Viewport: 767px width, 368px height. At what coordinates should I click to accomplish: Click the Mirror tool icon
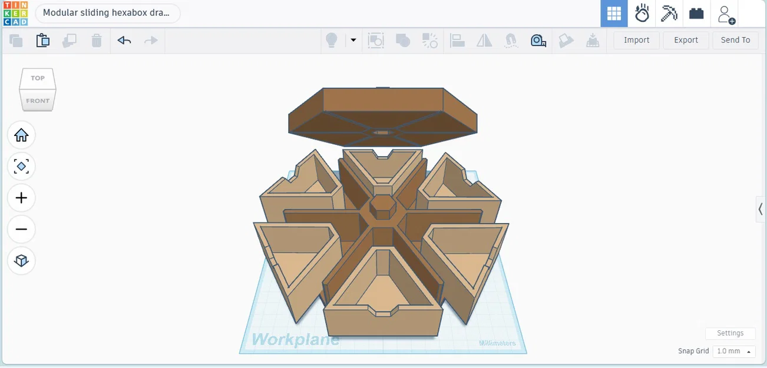[x=484, y=40]
